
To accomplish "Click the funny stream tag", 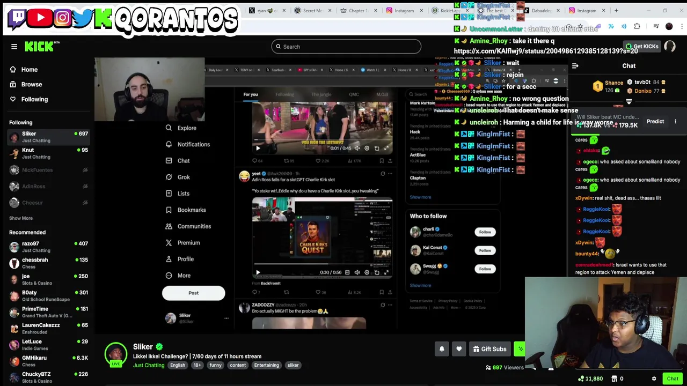I will [215, 365].
